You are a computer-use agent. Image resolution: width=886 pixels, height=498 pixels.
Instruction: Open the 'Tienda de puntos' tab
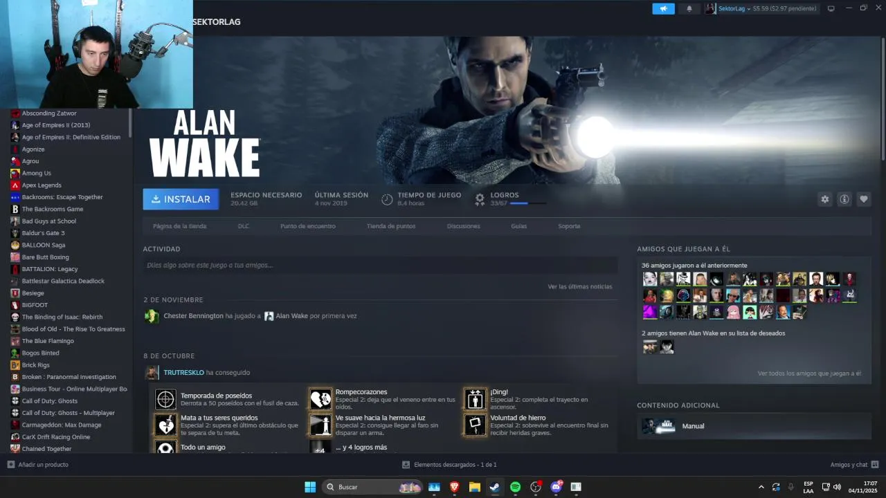[391, 226]
